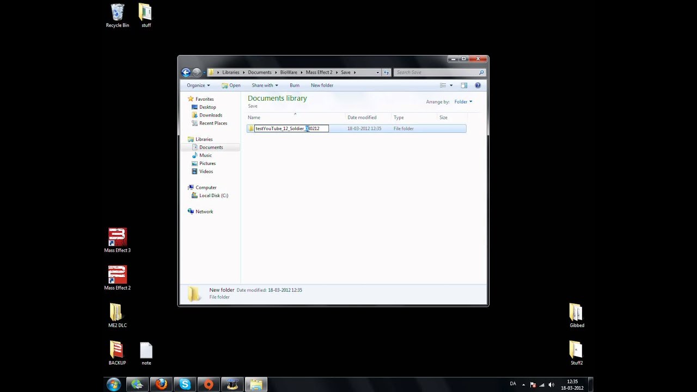697x392 pixels.
Task: Click the DA language indicator
Action: pos(513,384)
